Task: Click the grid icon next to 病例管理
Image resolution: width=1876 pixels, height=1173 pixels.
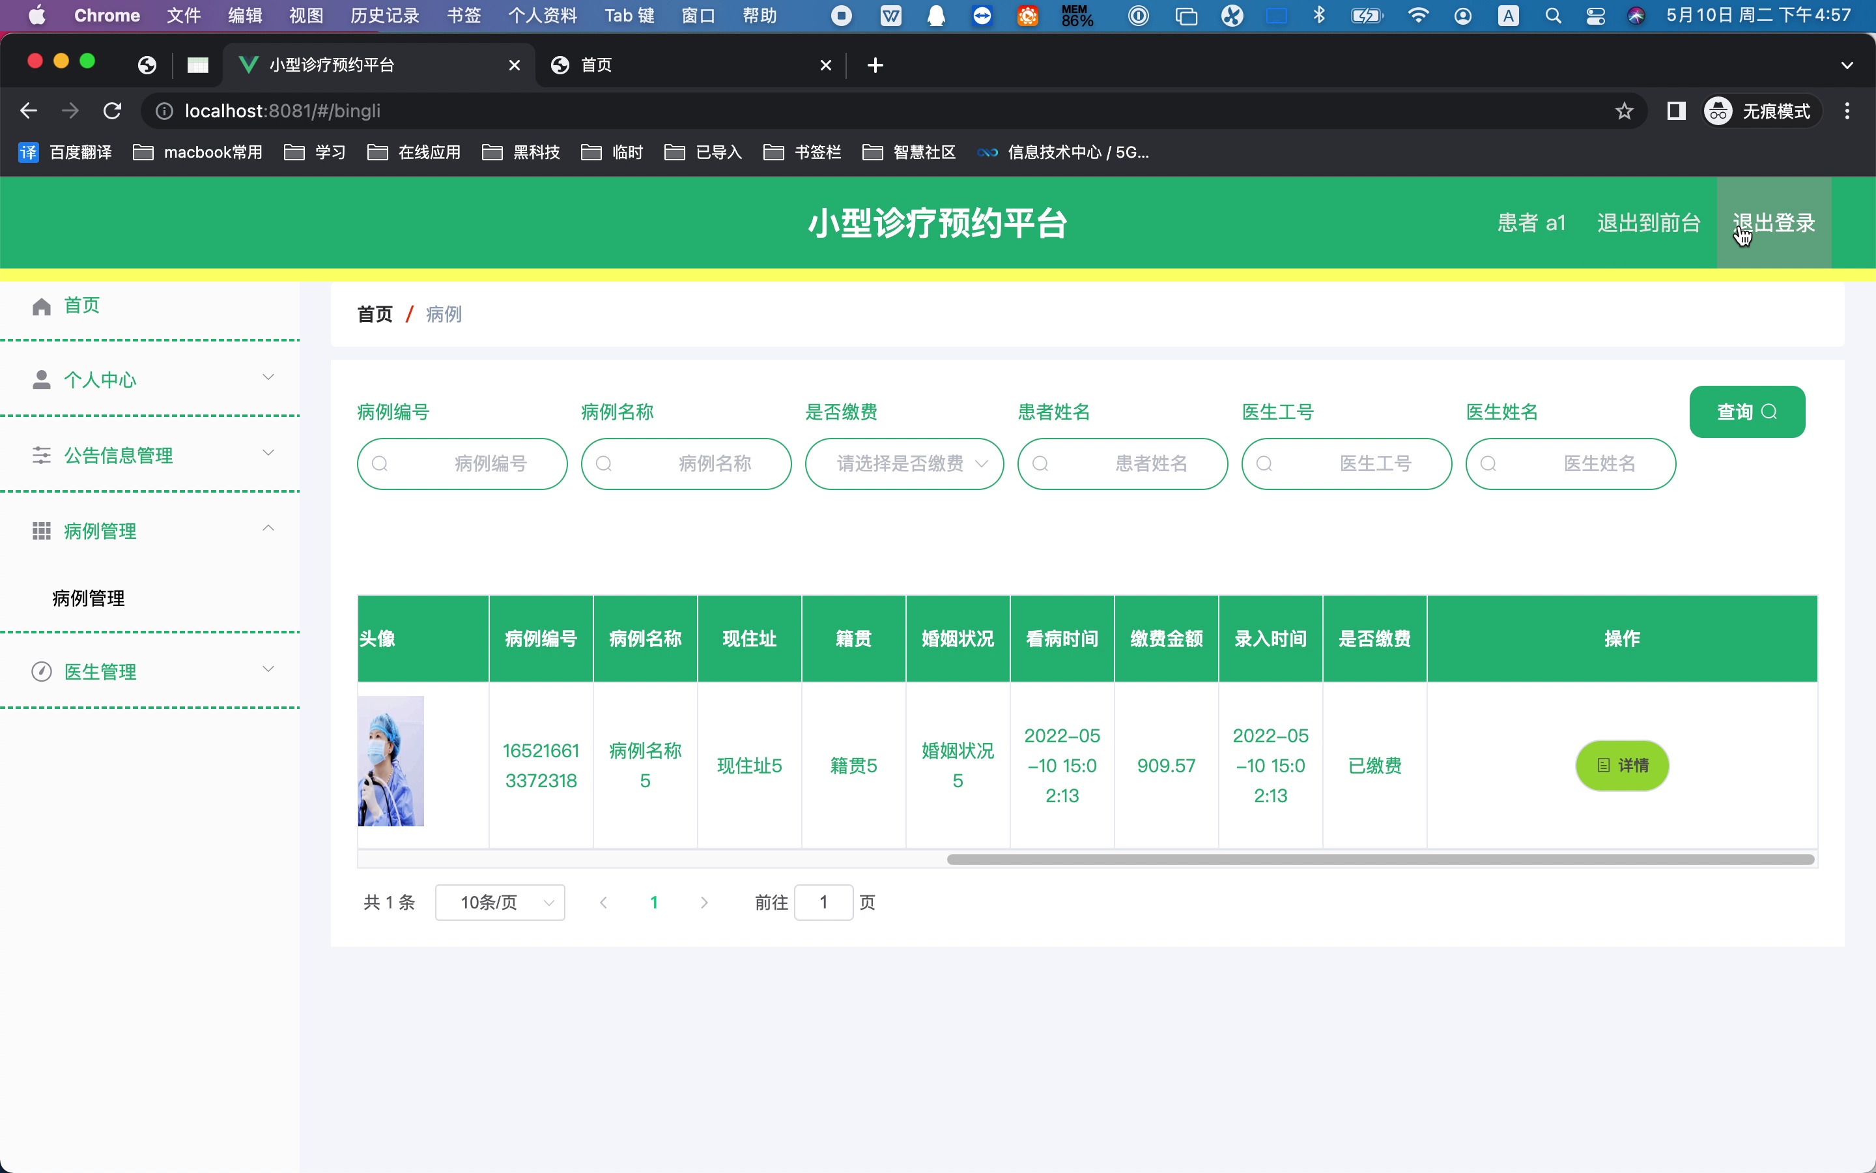Action: point(41,531)
